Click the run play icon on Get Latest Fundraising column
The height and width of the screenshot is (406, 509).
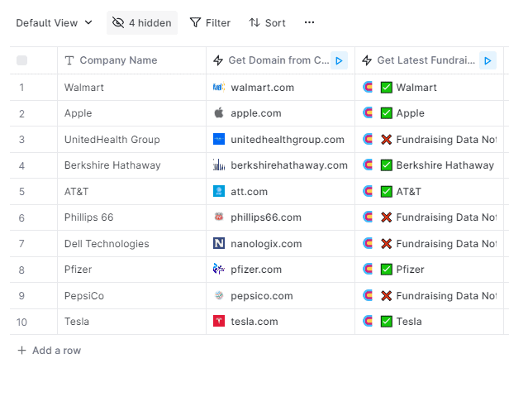coord(488,60)
